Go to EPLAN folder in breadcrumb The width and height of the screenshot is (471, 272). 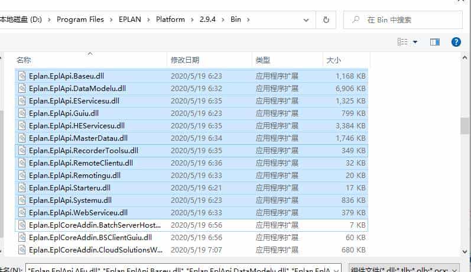(x=130, y=20)
